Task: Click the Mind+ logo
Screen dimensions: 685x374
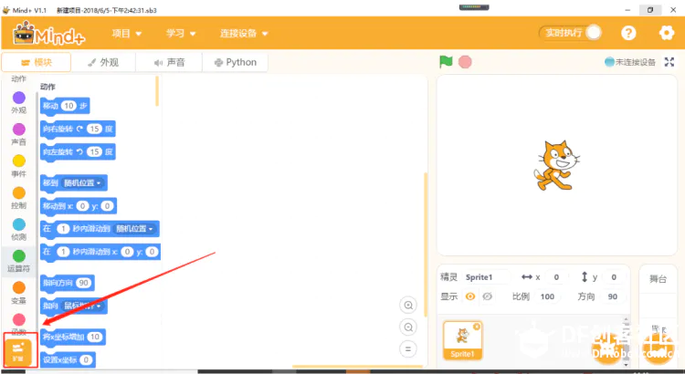Action: (x=49, y=33)
